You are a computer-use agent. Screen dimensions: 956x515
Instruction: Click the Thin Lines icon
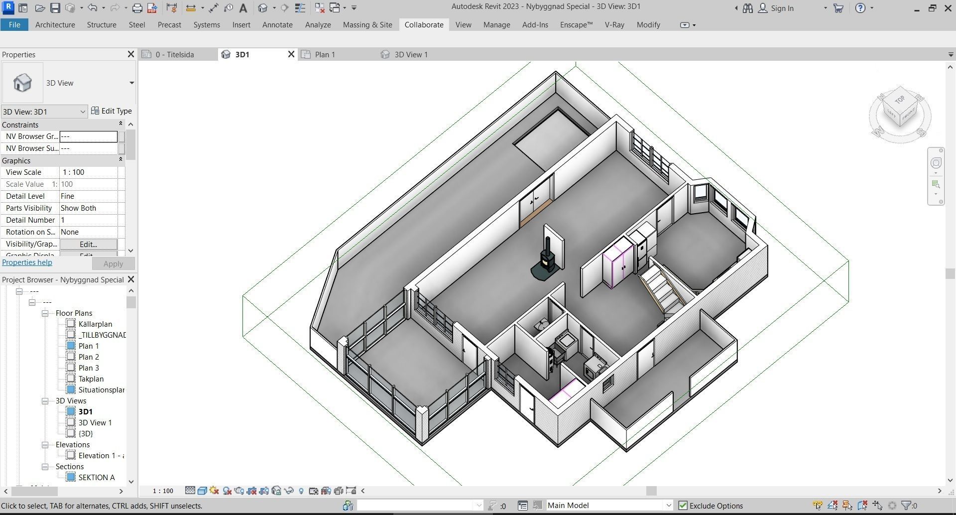300,8
